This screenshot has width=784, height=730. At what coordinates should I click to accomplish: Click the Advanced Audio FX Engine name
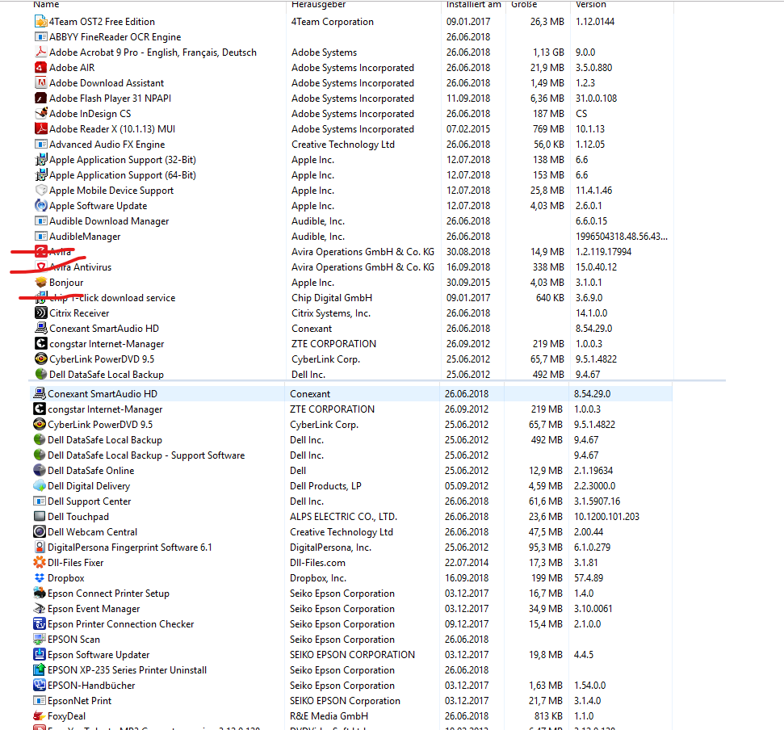107,145
